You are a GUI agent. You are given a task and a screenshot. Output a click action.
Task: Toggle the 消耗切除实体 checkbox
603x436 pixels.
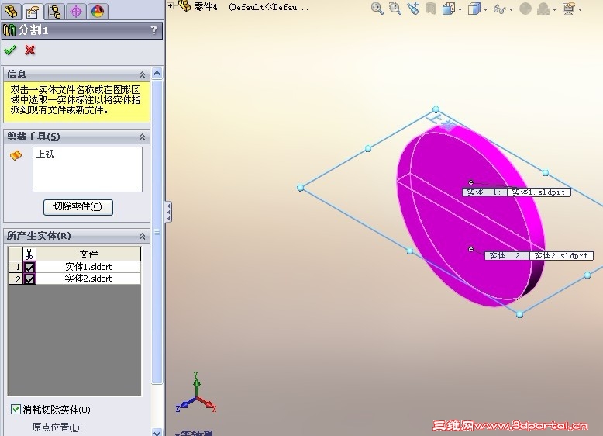(x=16, y=409)
